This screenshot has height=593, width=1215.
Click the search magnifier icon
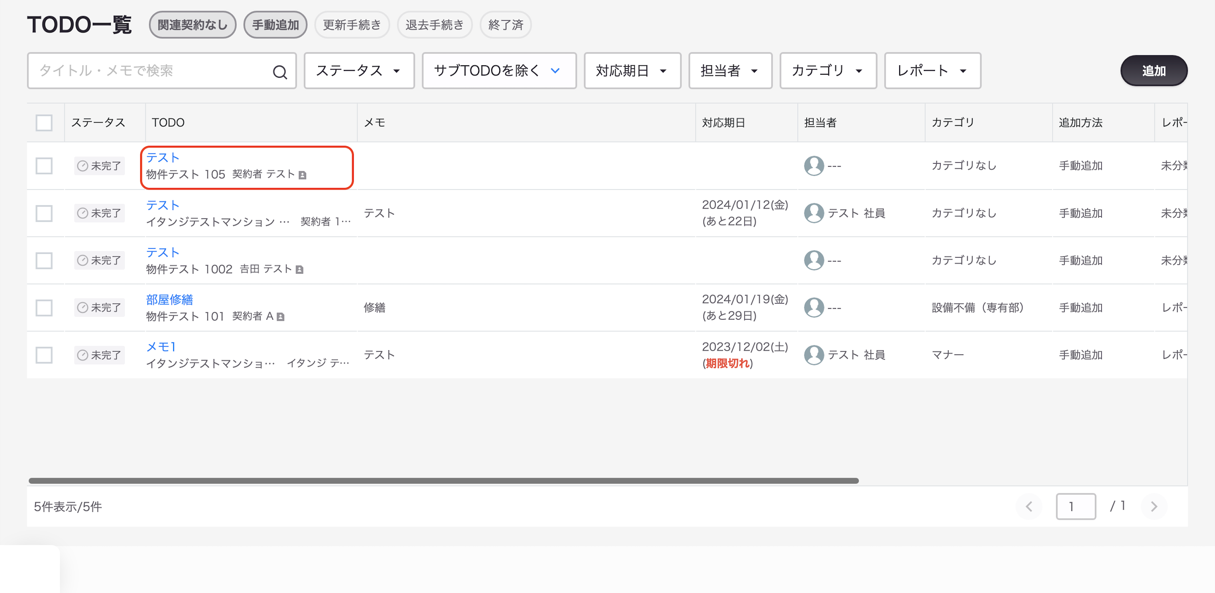[x=280, y=72]
